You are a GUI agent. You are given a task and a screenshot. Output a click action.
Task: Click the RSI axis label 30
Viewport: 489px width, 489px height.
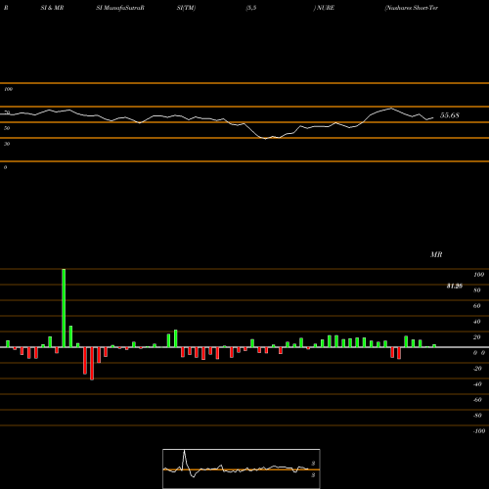(x=7, y=144)
